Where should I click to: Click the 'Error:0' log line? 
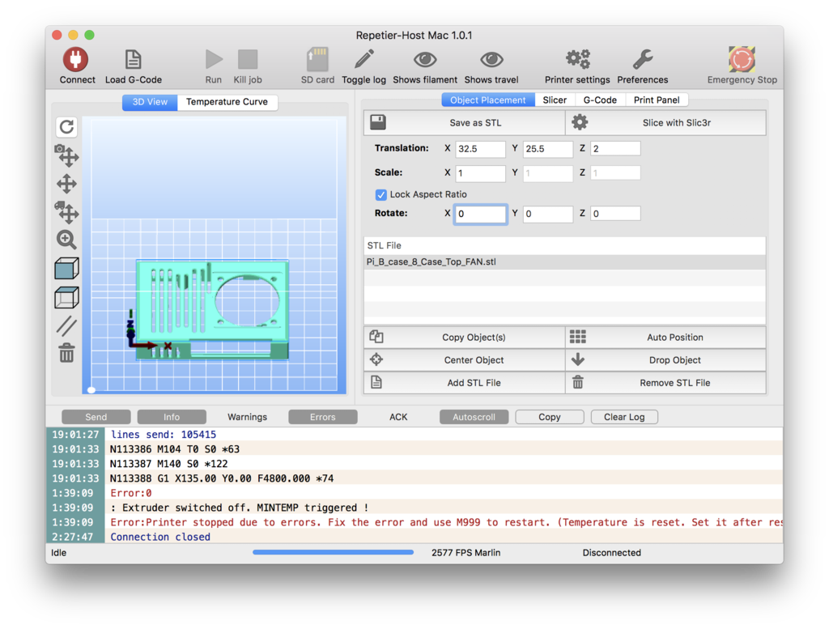(130, 493)
